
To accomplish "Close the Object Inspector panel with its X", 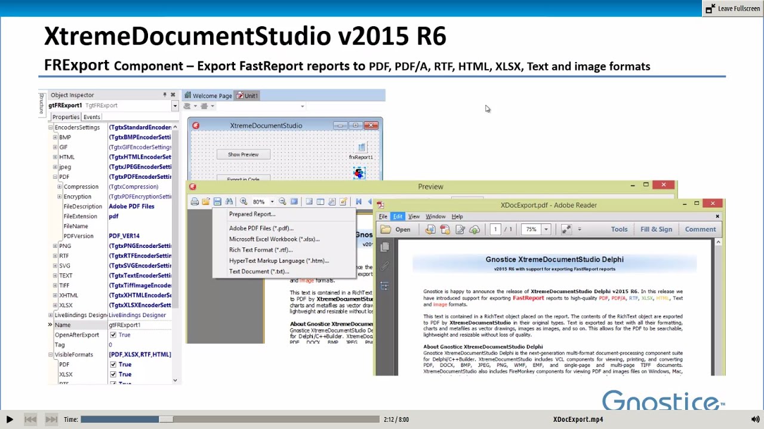I will pyautogui.click(x=173, y=95).
